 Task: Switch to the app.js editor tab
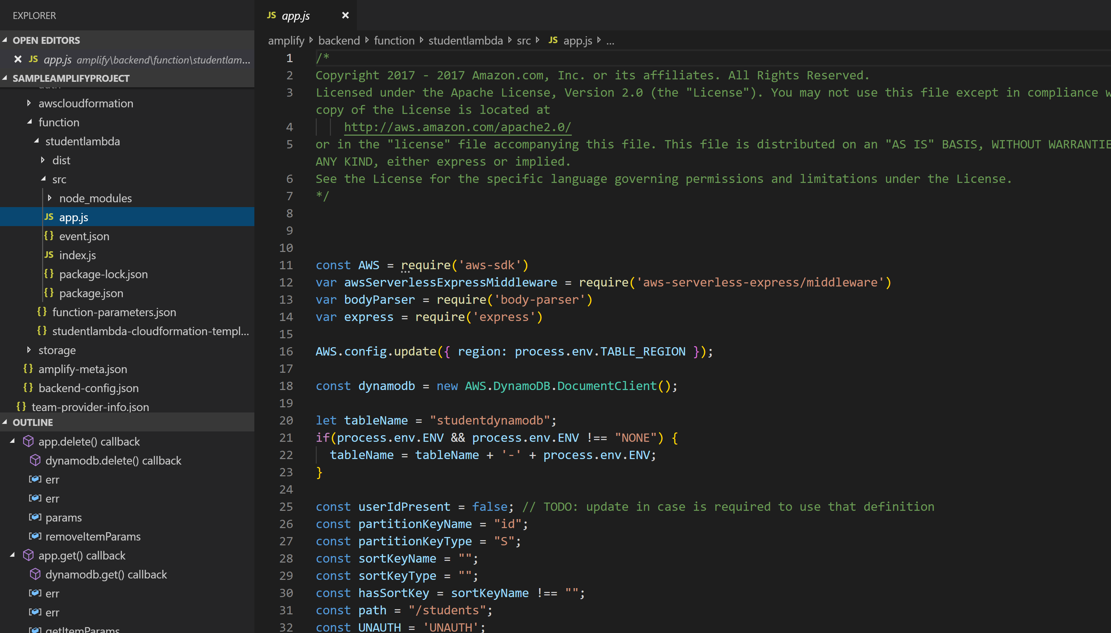pyautogui.click(x=296, y=15)
